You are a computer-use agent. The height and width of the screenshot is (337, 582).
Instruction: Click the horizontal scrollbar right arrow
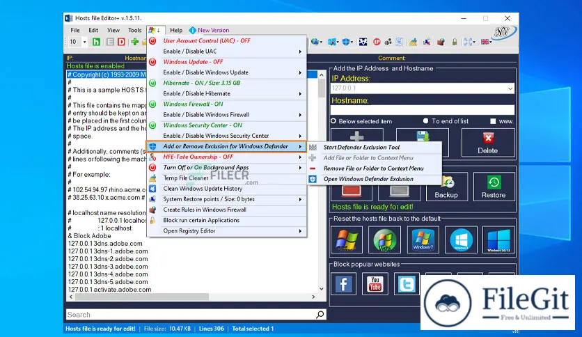[x=313, y=297]
